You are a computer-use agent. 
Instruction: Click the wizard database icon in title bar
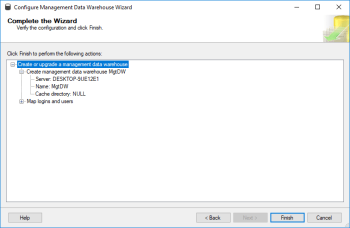coord(7,7)
